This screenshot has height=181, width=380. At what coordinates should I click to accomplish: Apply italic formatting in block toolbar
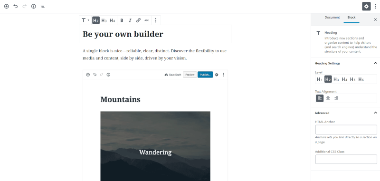pyautogui.click(x=130, y=20)
